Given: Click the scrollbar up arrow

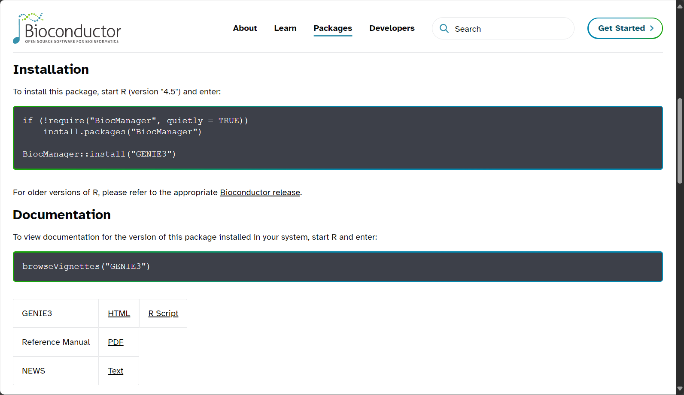Looking at the screenshot, I should coord(680,6).
